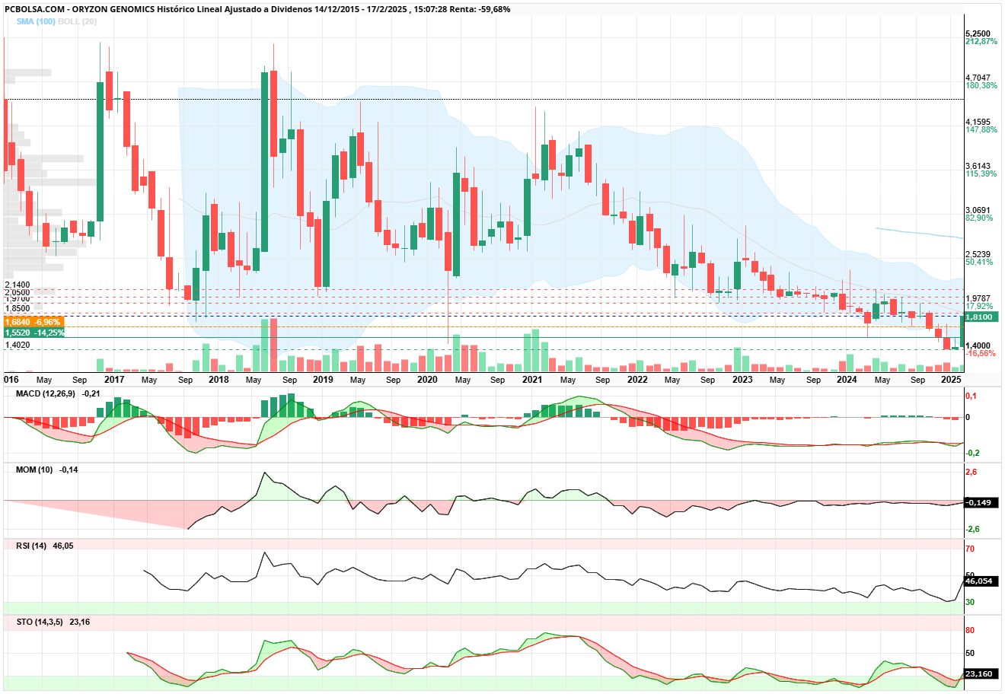This screenshot has height=694, width=1005.
Task: Click the 2,5239 price axis value
Action: tap(978, 254)
